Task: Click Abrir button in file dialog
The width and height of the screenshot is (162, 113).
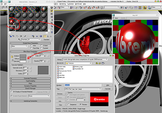Action: click(x=108, y=85)
